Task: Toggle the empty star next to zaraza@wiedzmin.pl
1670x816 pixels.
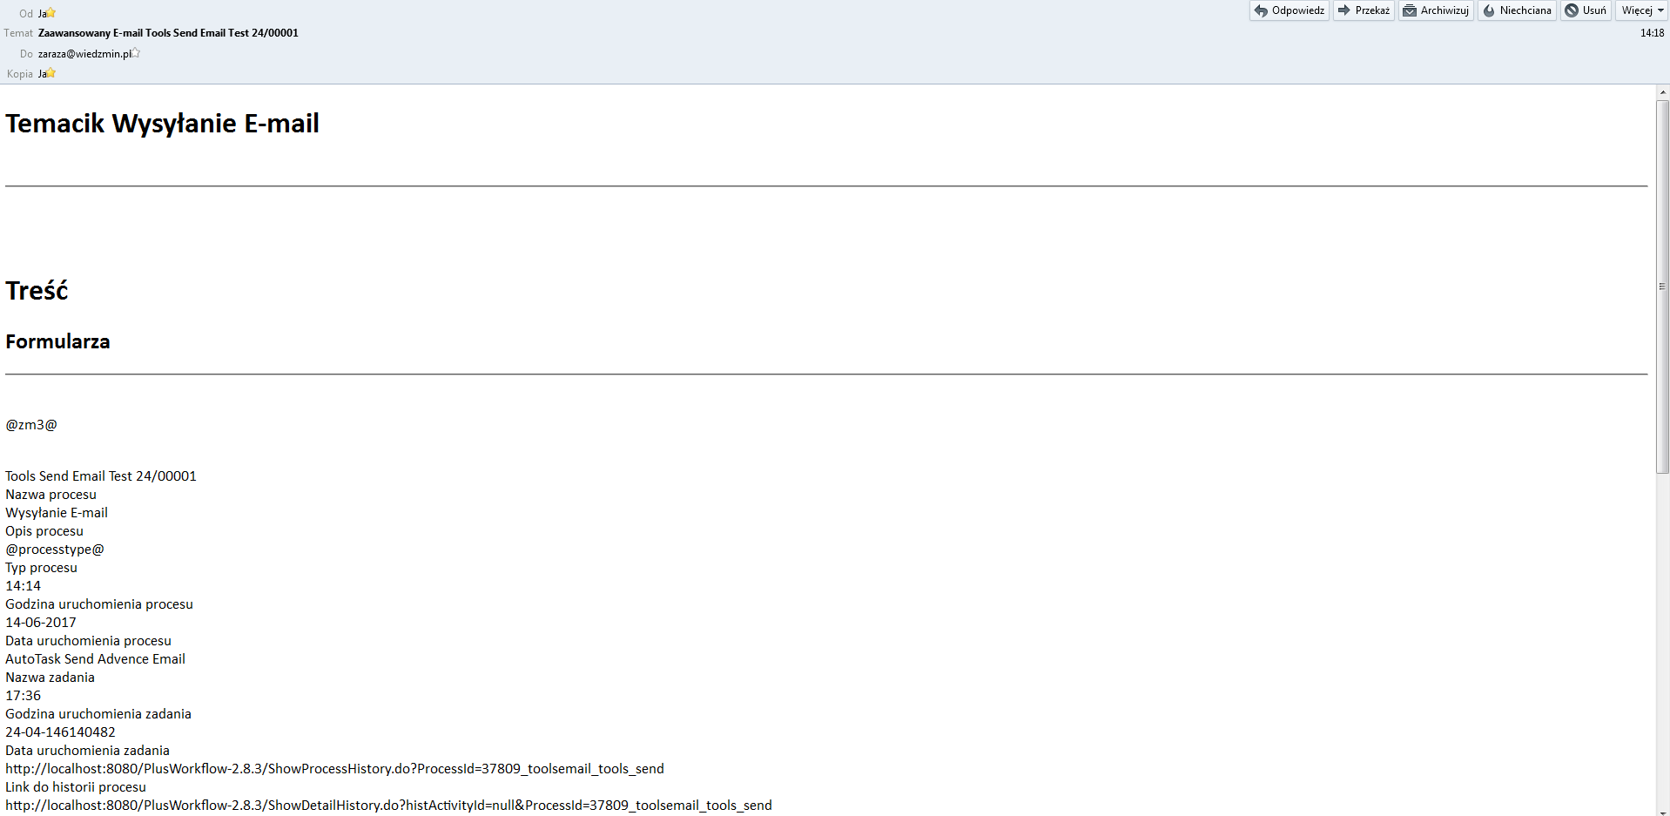Action: coord(137,53)
